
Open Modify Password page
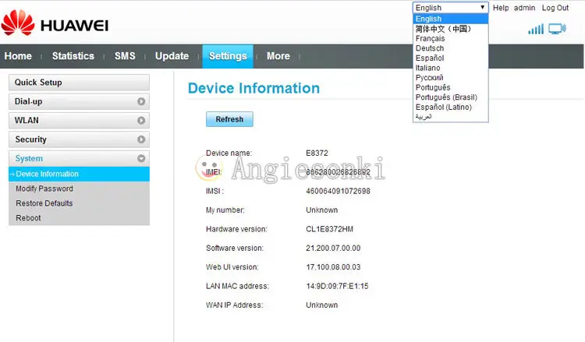[x=44, y=189]
